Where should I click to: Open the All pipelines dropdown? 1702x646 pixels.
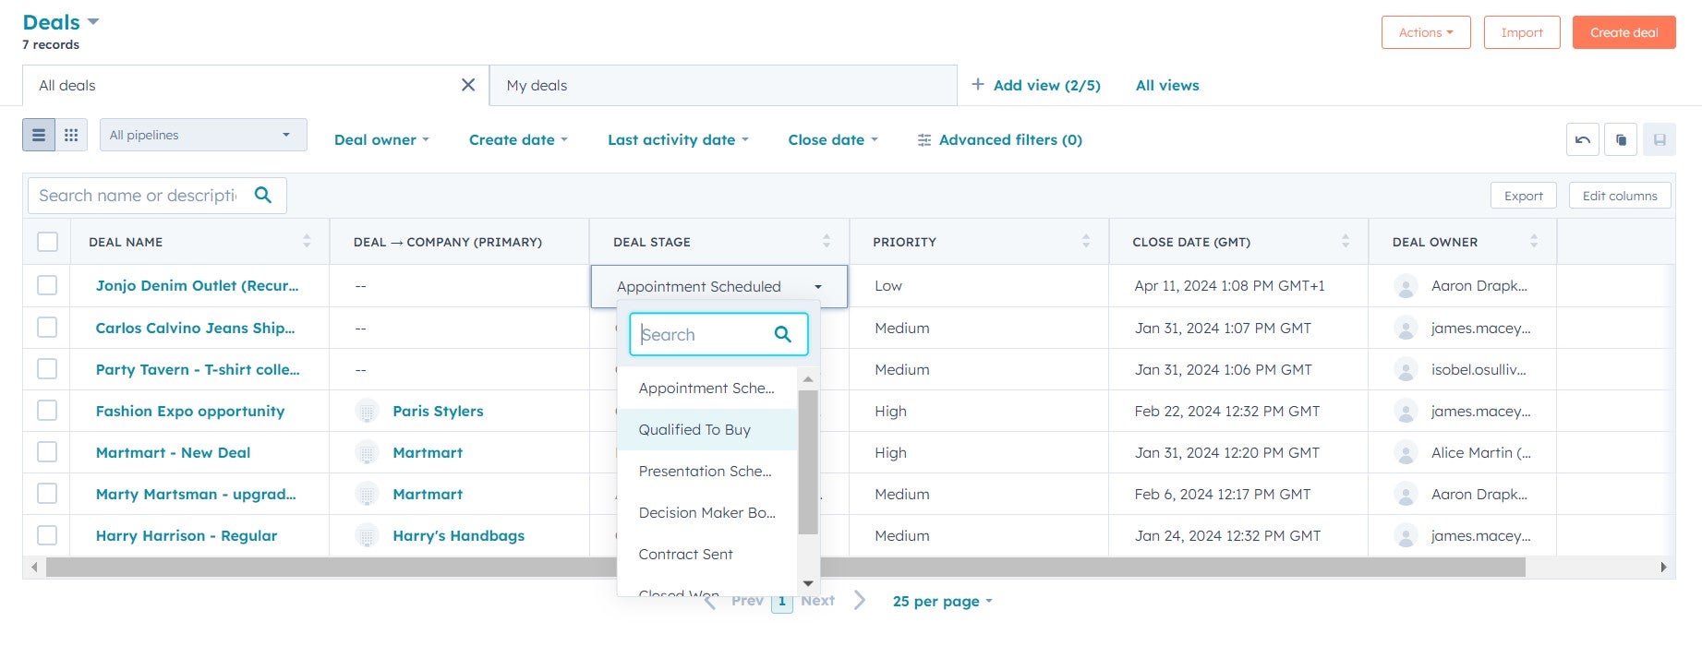[x=203, y=135]
